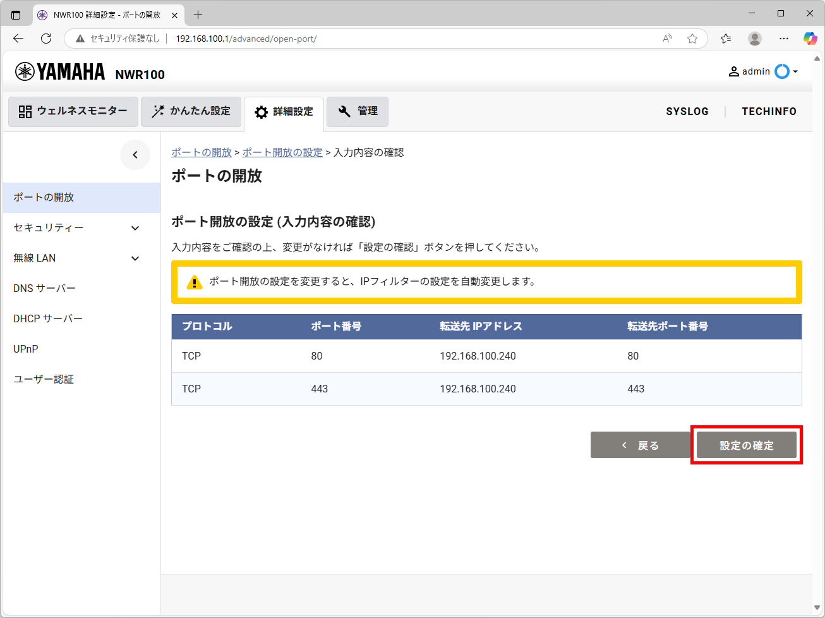Open the かんたん設定 tab
The image size is (825, 618).
click(x=191, y=111)
